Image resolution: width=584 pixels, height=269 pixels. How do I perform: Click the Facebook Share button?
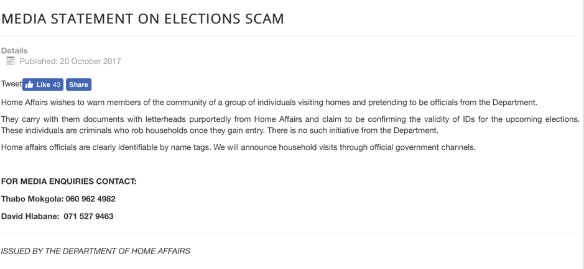pyautogui.click(x=78, y=84)
